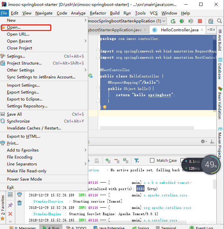Screen dimensions: 224x229
Task: Open the Spring tool window tab
Action: 140,228
